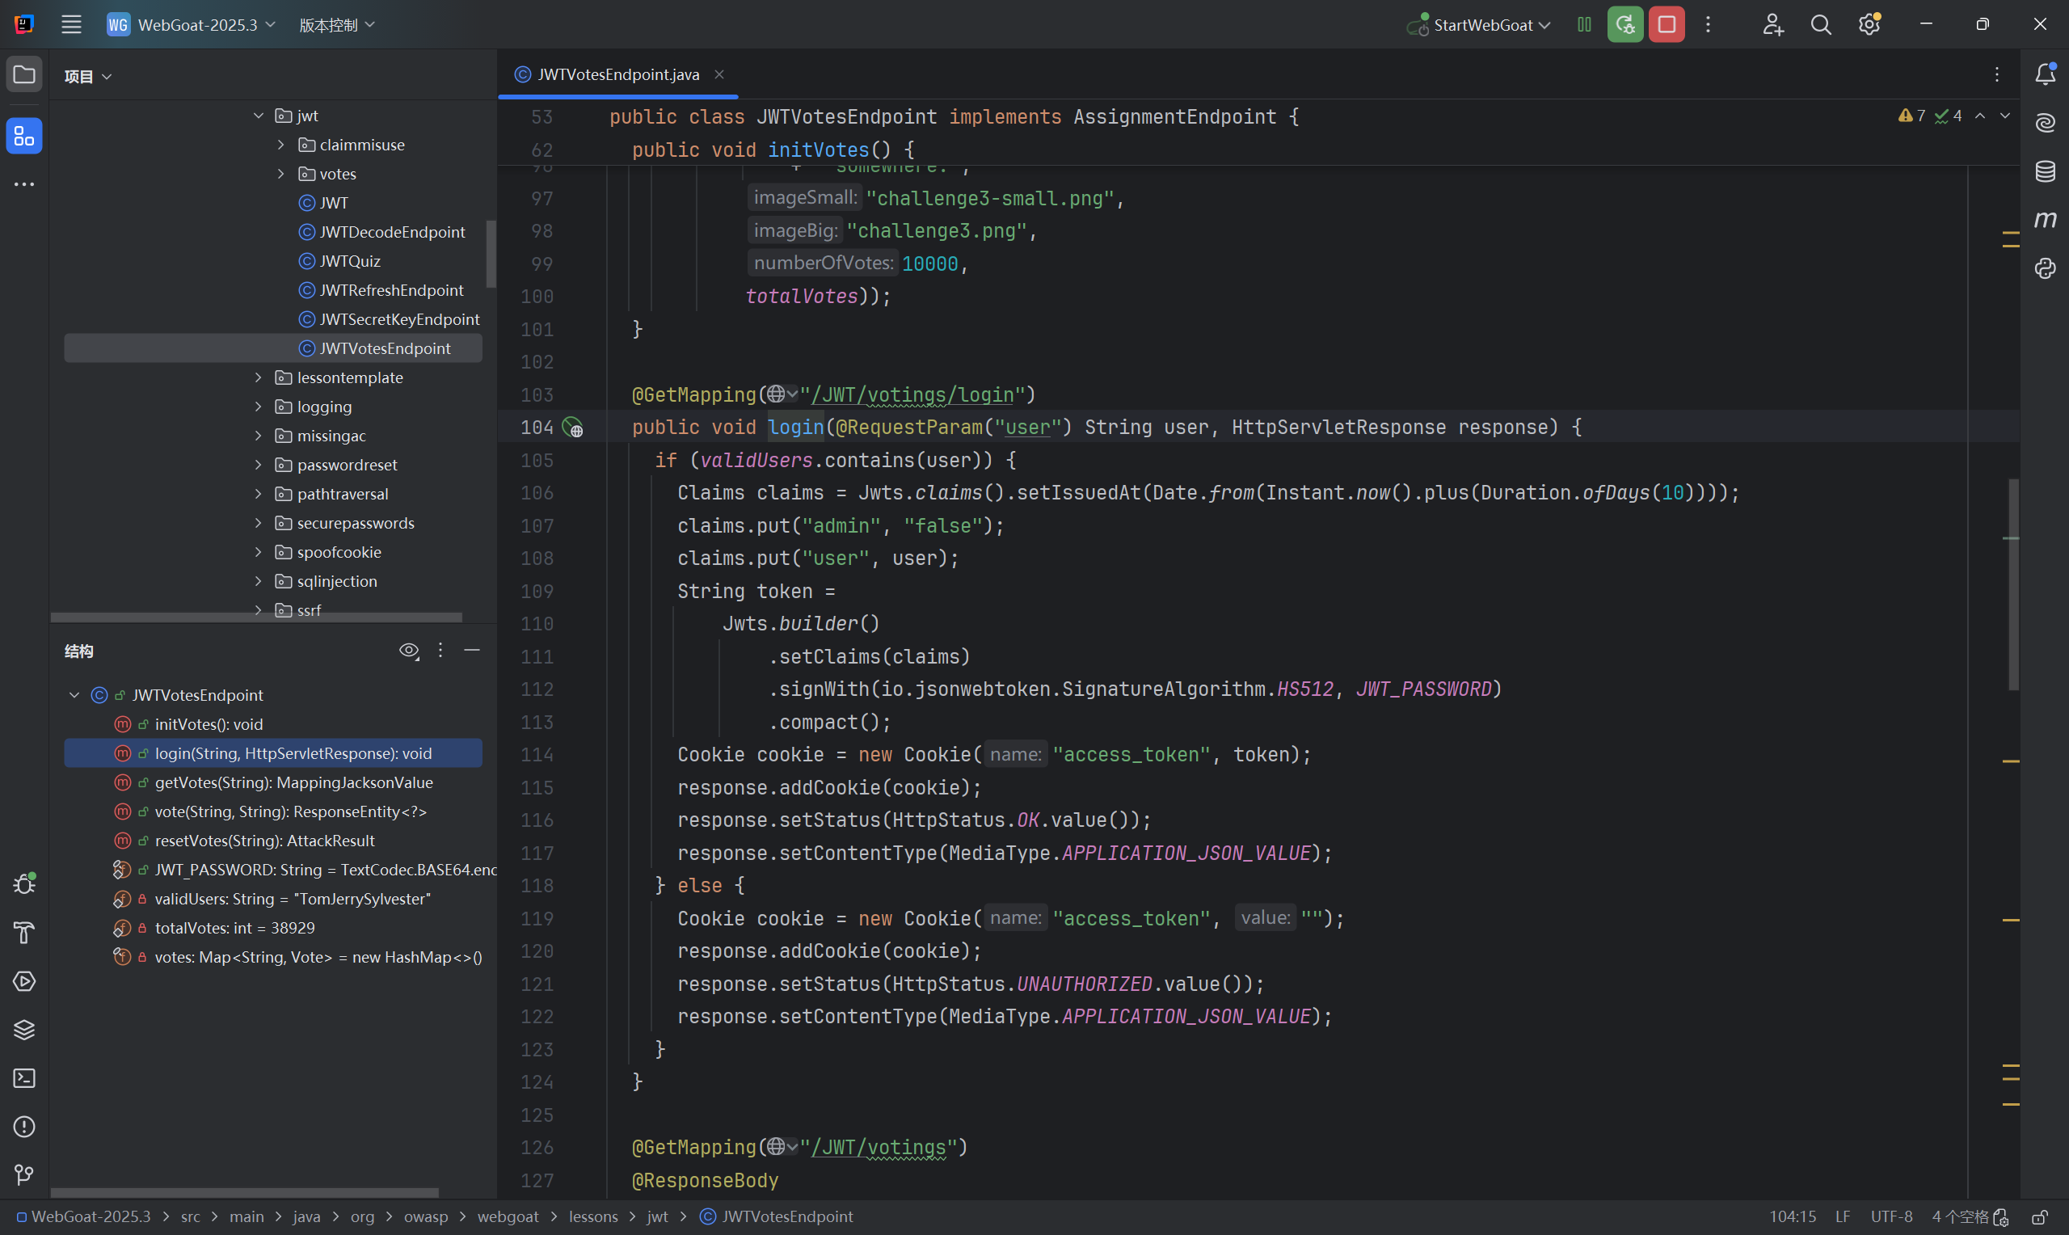Open the 版本控制 version control dropdown
2069x1235 pixels.
pyautogui.click(x=337, y=24)
